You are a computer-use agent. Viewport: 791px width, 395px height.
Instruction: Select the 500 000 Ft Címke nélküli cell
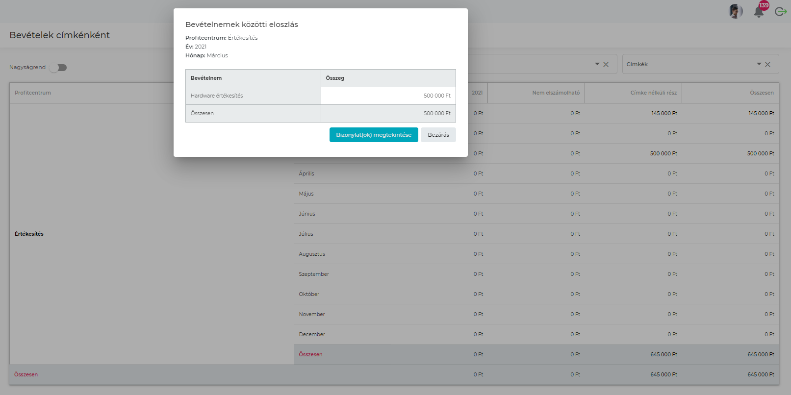pos(663,153)
